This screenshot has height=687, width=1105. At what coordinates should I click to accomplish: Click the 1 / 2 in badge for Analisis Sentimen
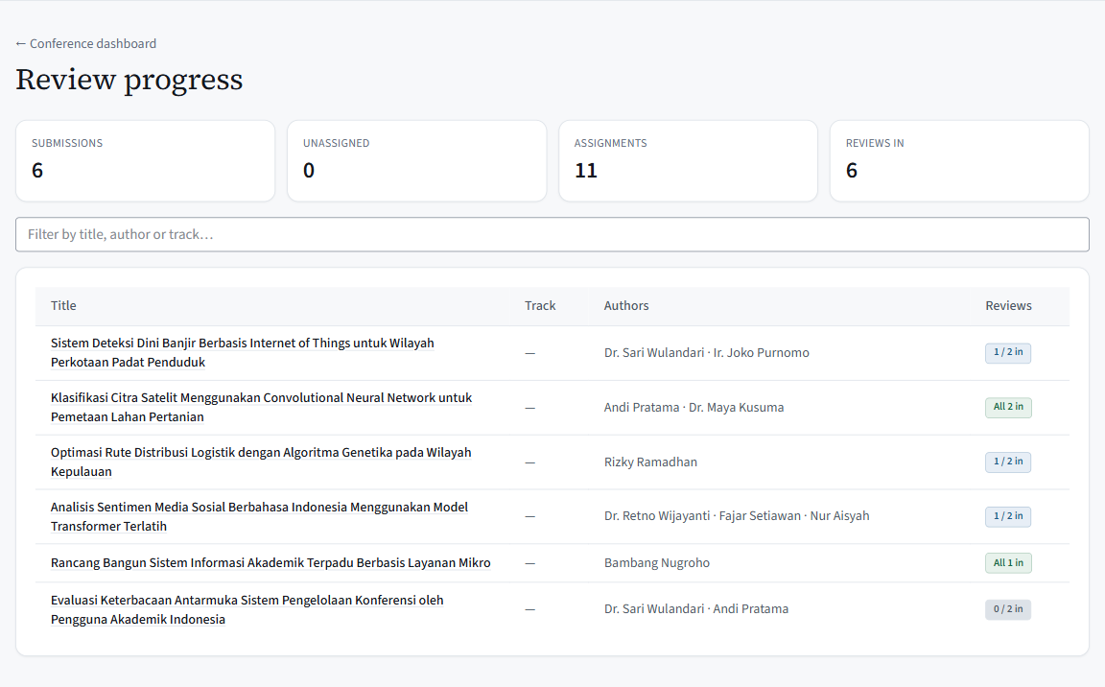click(1008, 516)
